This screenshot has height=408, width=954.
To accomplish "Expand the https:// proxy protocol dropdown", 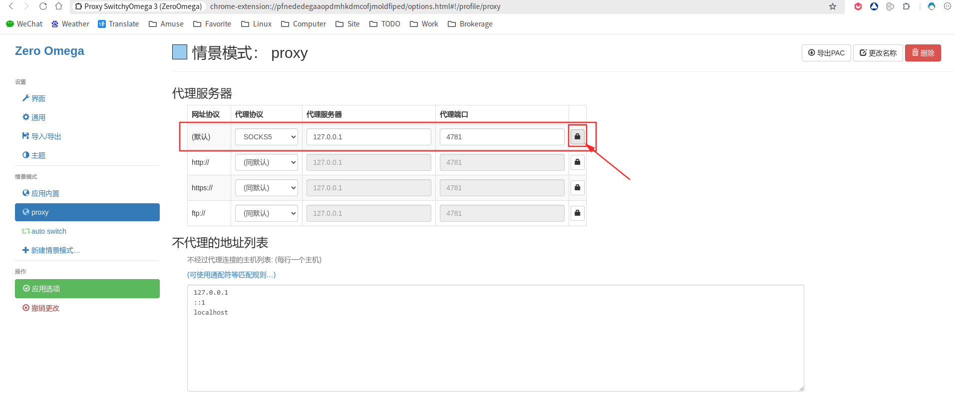I will coord(267,188).
